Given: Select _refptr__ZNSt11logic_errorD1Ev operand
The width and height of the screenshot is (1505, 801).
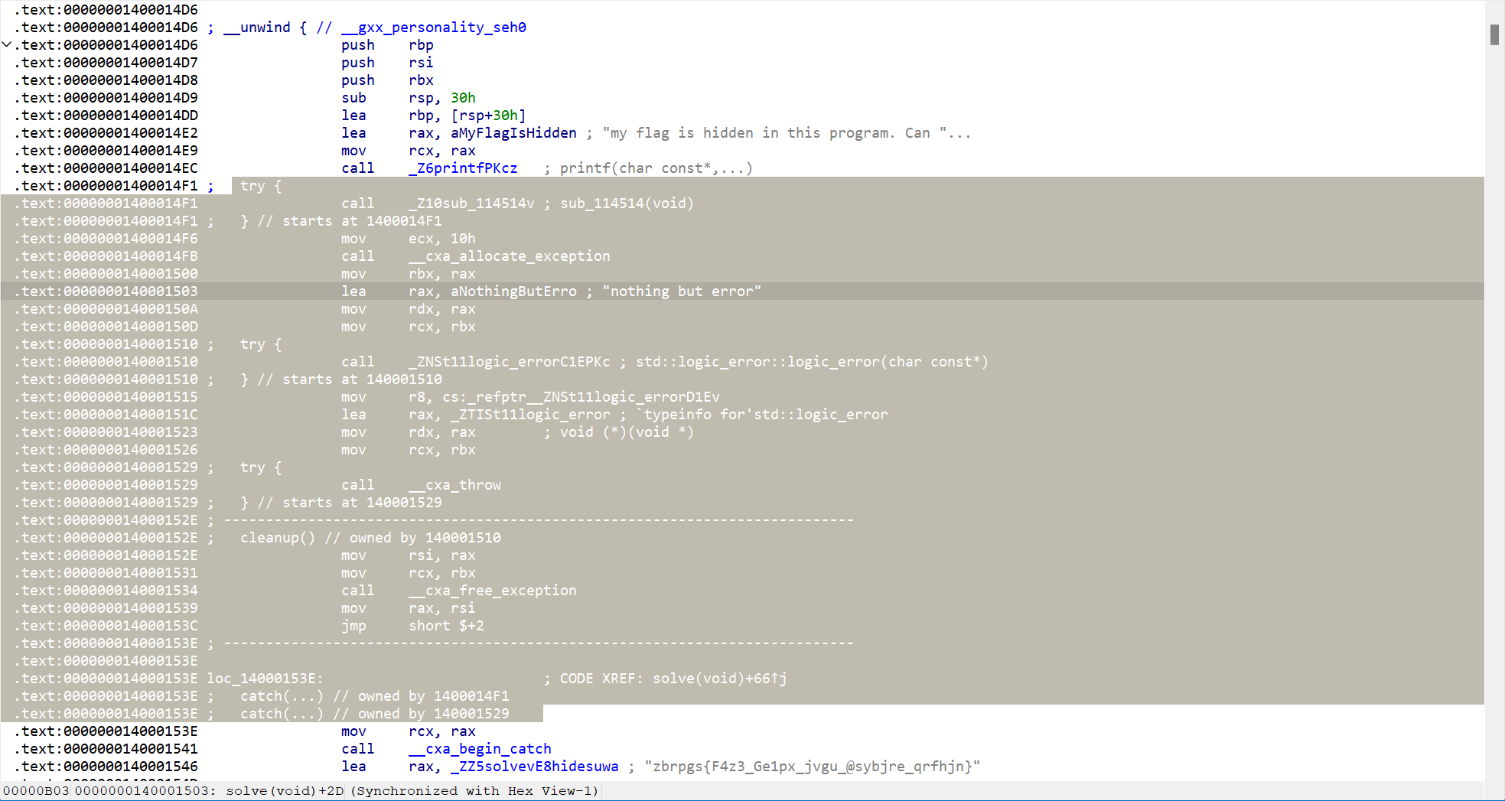Looking at the screenshot, I should [594, 397].
